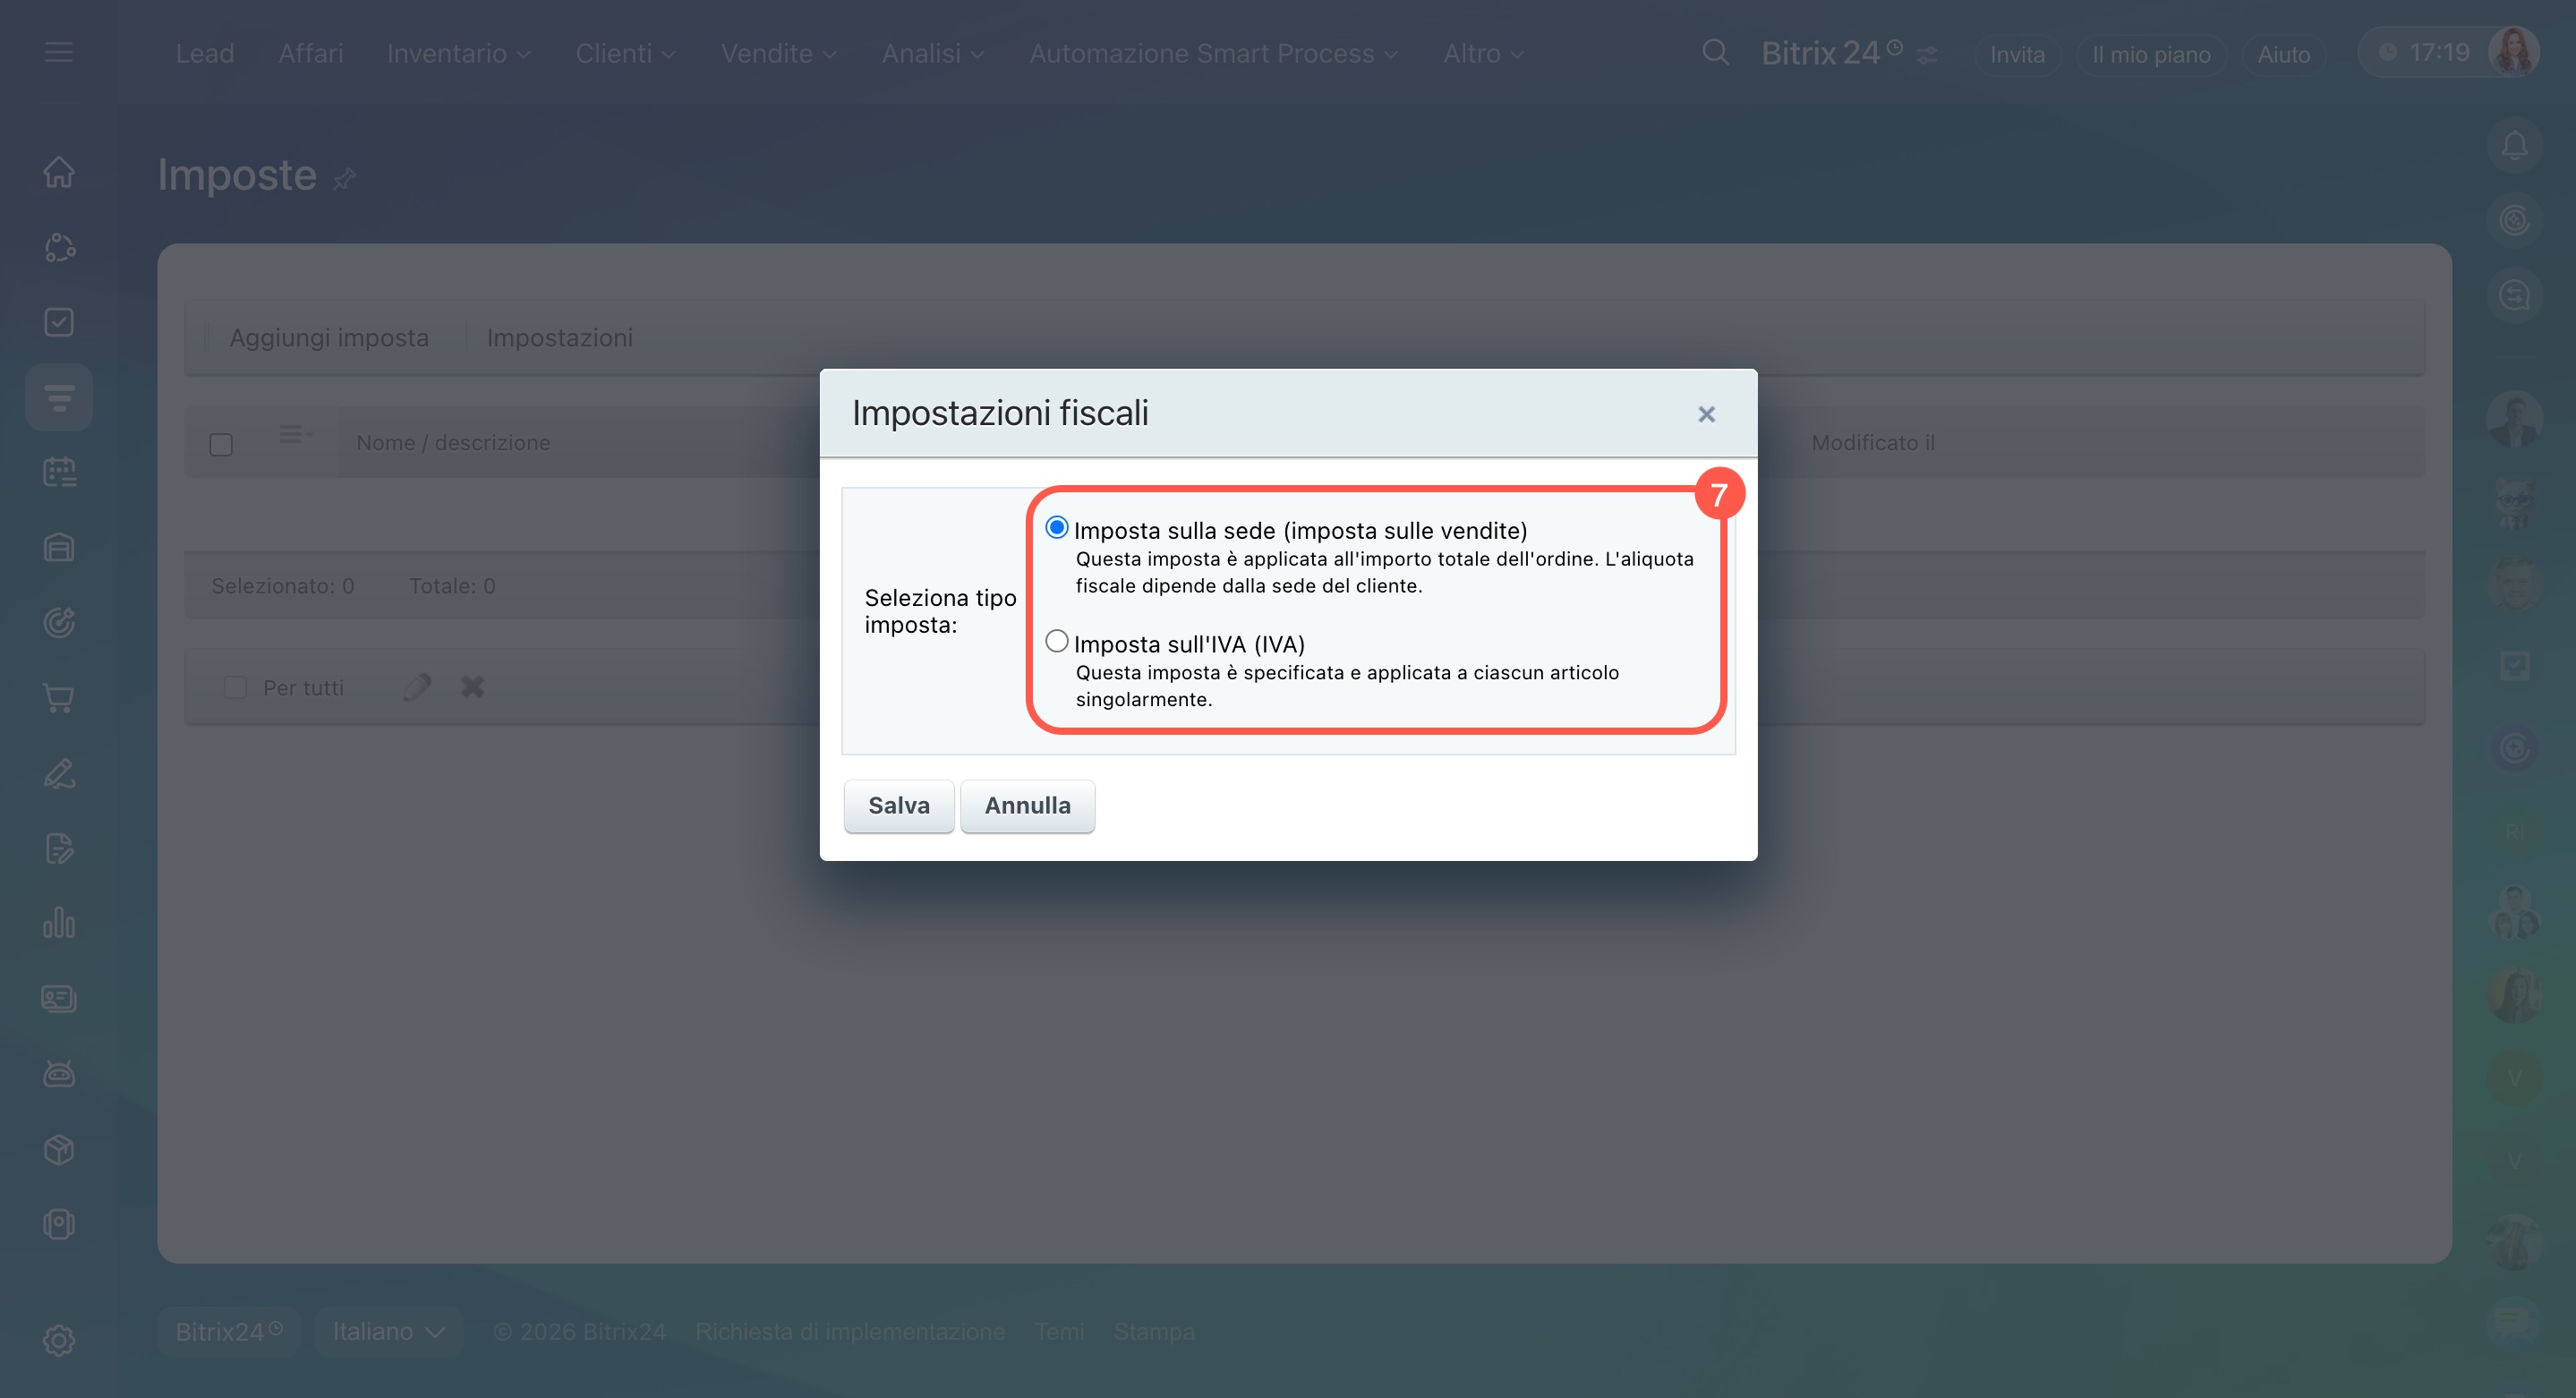Click the home icon in left sidebar
Viewport: 2576px width, 1398px height.
coord(59,172)
